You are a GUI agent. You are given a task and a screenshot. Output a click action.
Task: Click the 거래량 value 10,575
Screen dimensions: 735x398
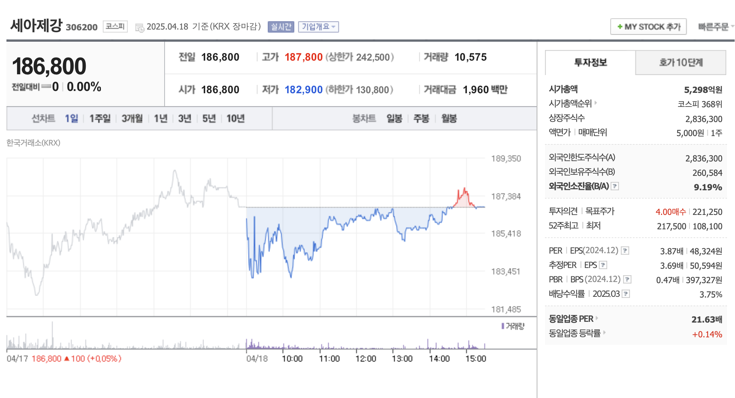tap(471, 57)
